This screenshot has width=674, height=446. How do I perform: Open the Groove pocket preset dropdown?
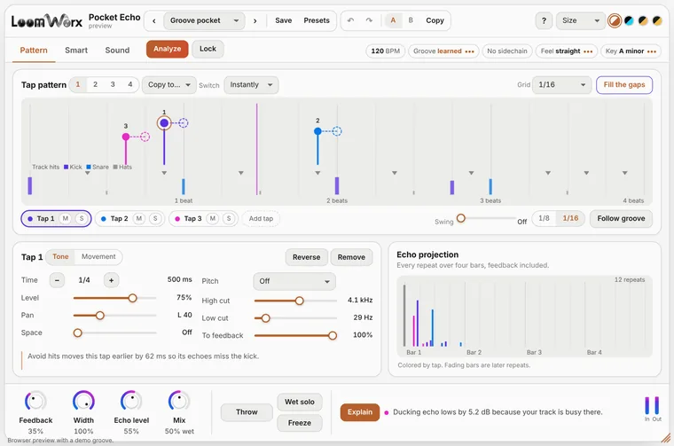[x=204, y=20]
